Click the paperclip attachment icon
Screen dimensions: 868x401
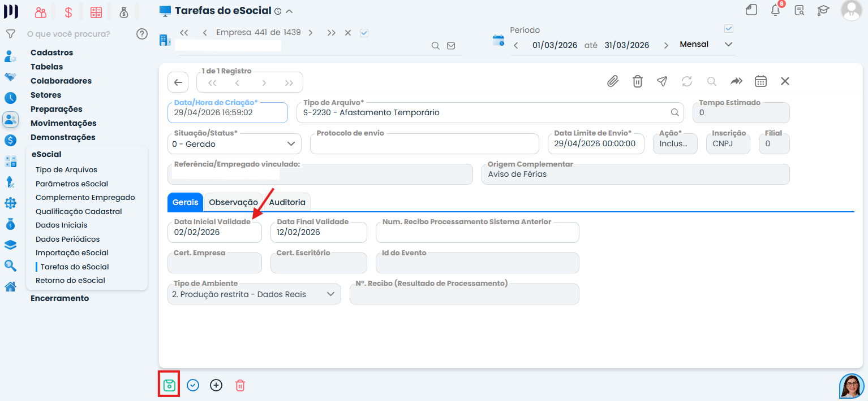point(613,81)
